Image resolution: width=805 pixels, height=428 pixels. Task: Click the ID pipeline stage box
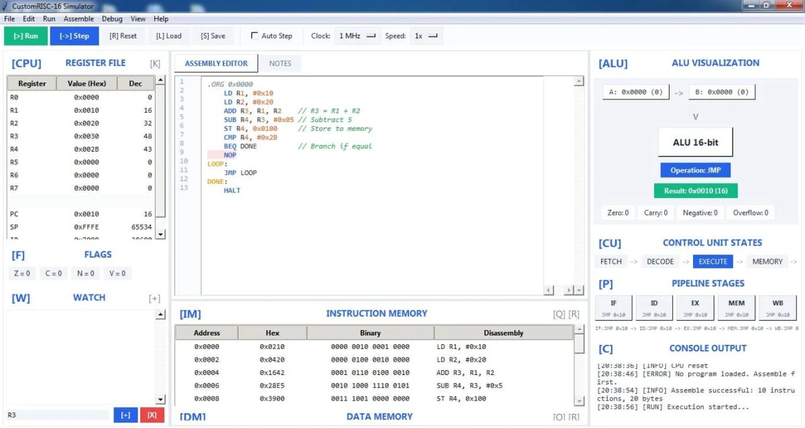(655, 309)
